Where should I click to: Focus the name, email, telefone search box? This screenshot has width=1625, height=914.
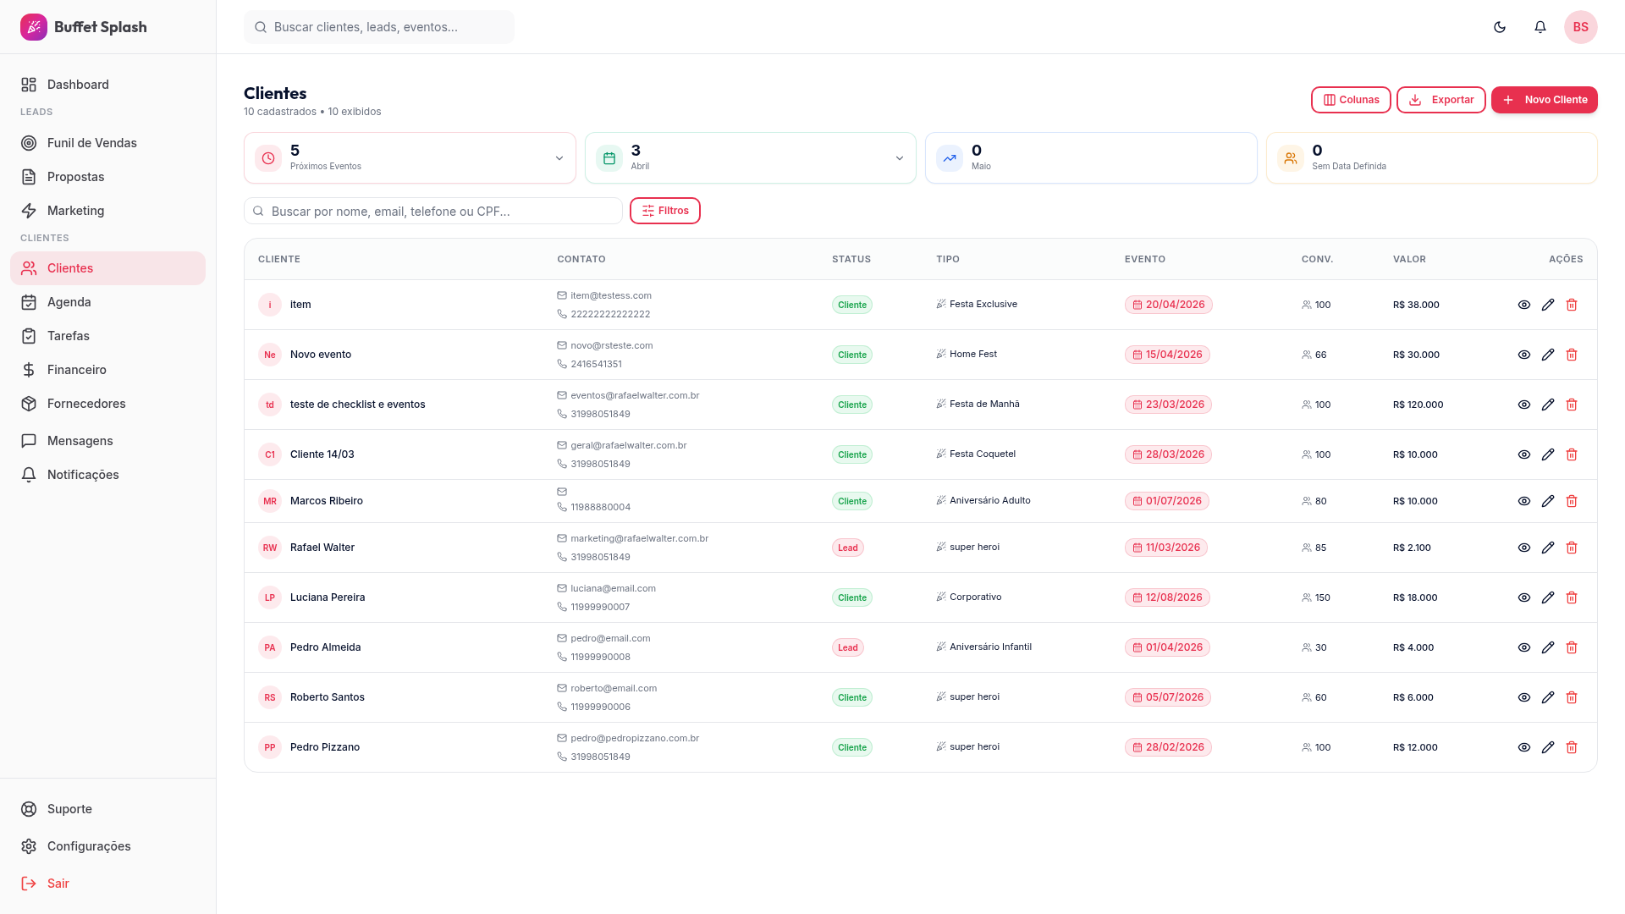433,211
